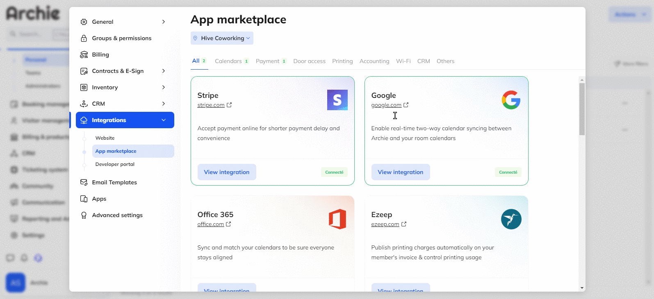Click the Email Templates envelope icon

coord(84,182)
